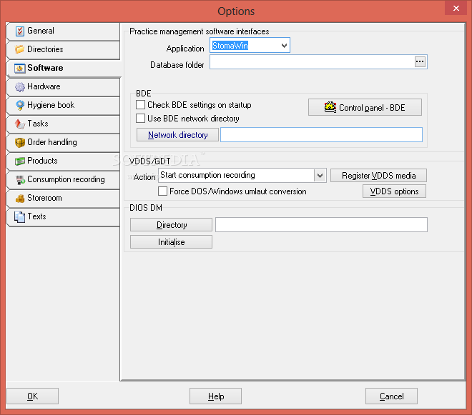
Task: Click the Database folder browse button
Action: click(420, 62)
